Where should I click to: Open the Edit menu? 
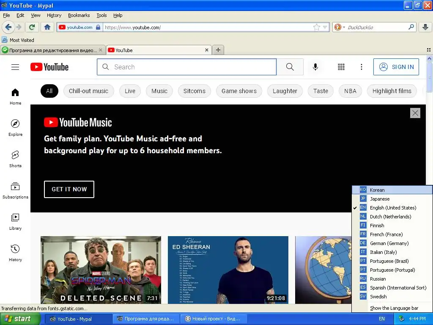(20, 15)
